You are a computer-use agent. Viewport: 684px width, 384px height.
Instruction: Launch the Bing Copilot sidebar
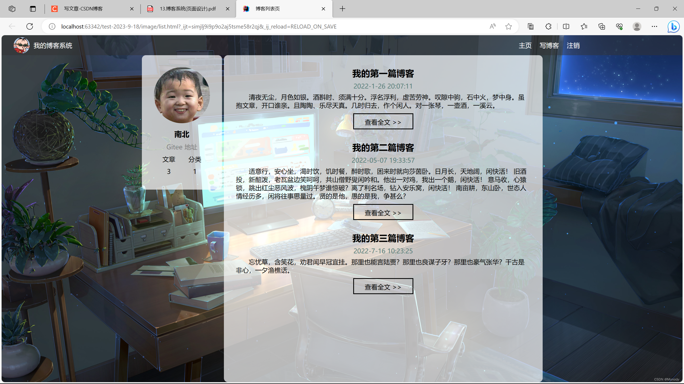click(674, 26)
